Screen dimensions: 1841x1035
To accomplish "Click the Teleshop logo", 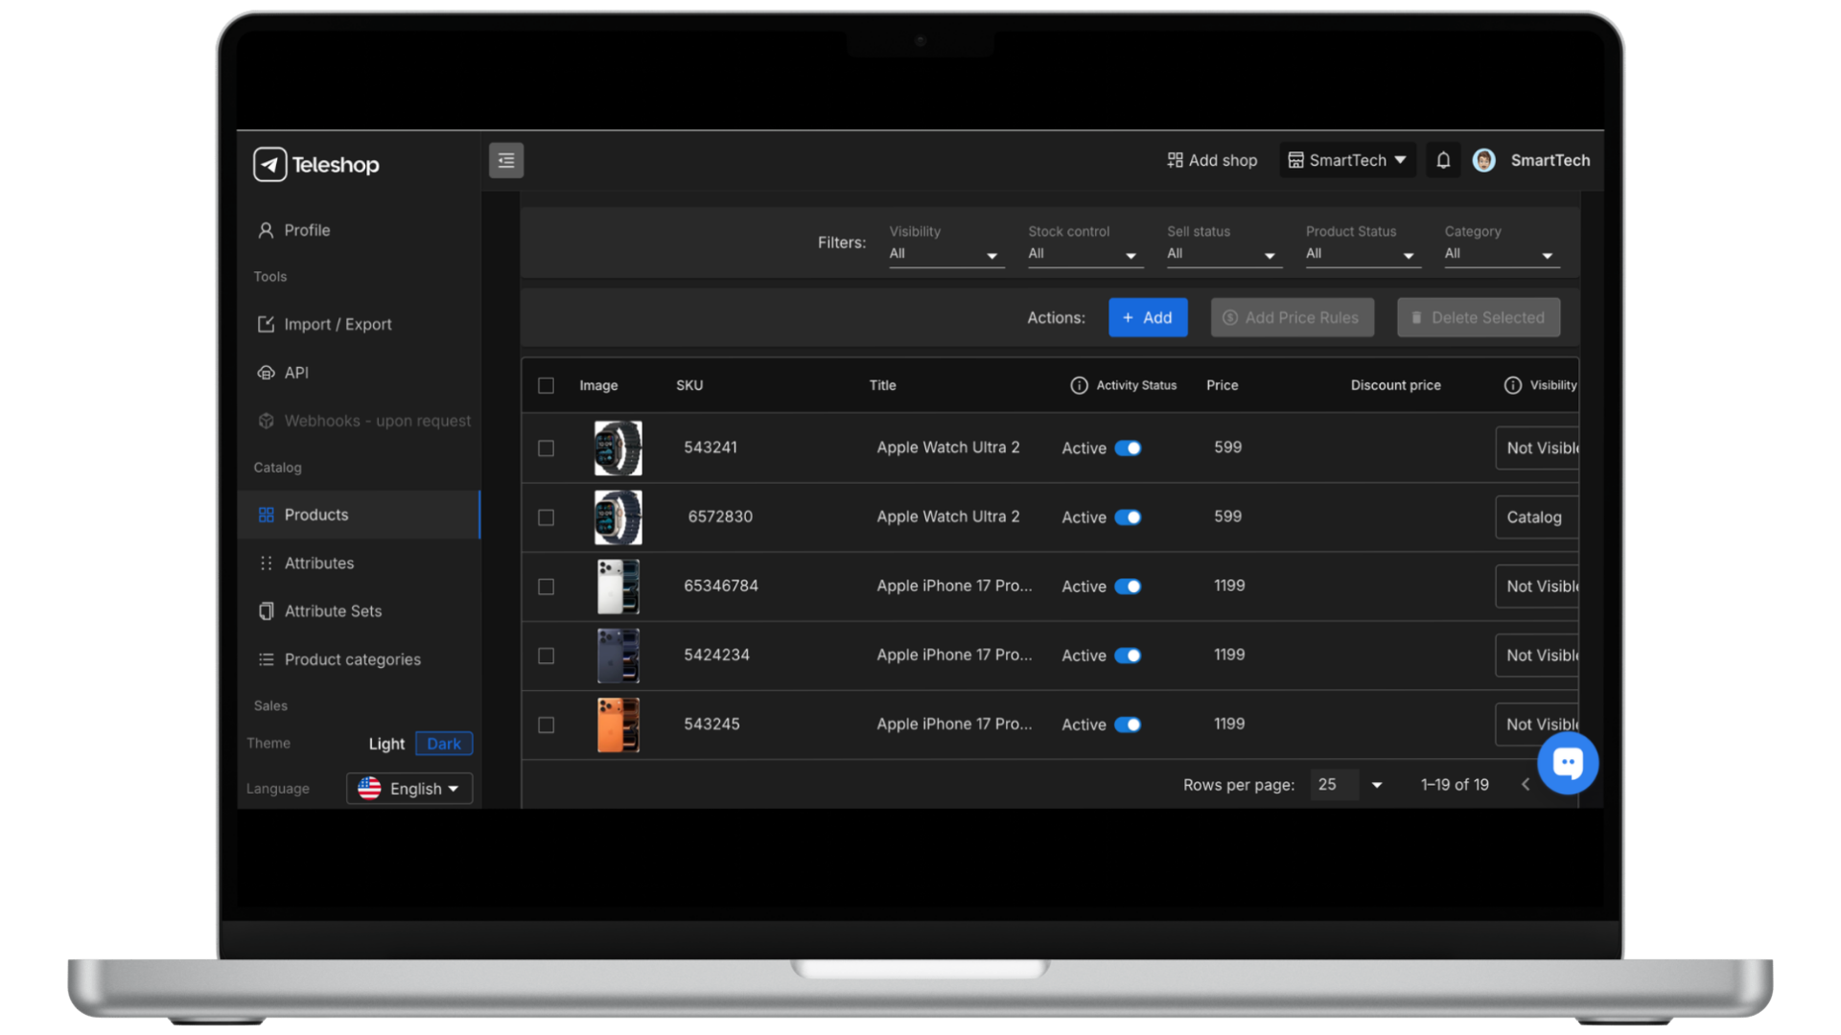I will [316, 165].
